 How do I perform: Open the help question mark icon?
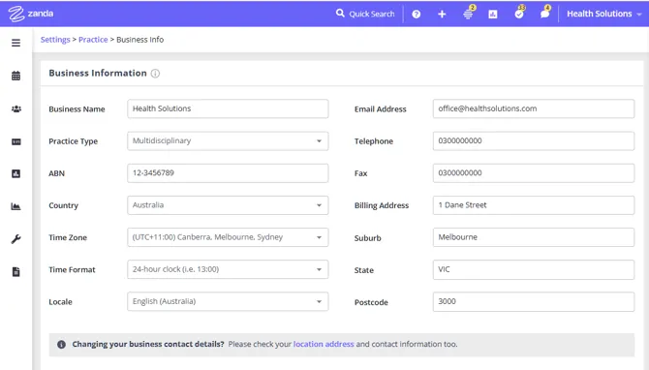point(416,15)
